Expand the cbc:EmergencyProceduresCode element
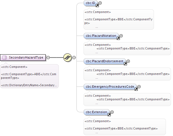The image size is (173, 136). [139, 87]
